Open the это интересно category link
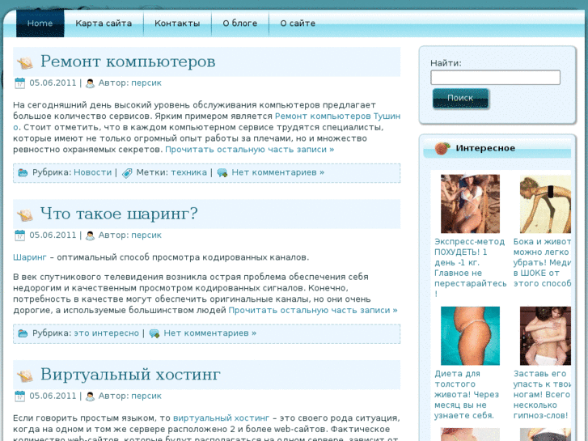The height and width of the screenshot is (441, 588). pos(106,333)
